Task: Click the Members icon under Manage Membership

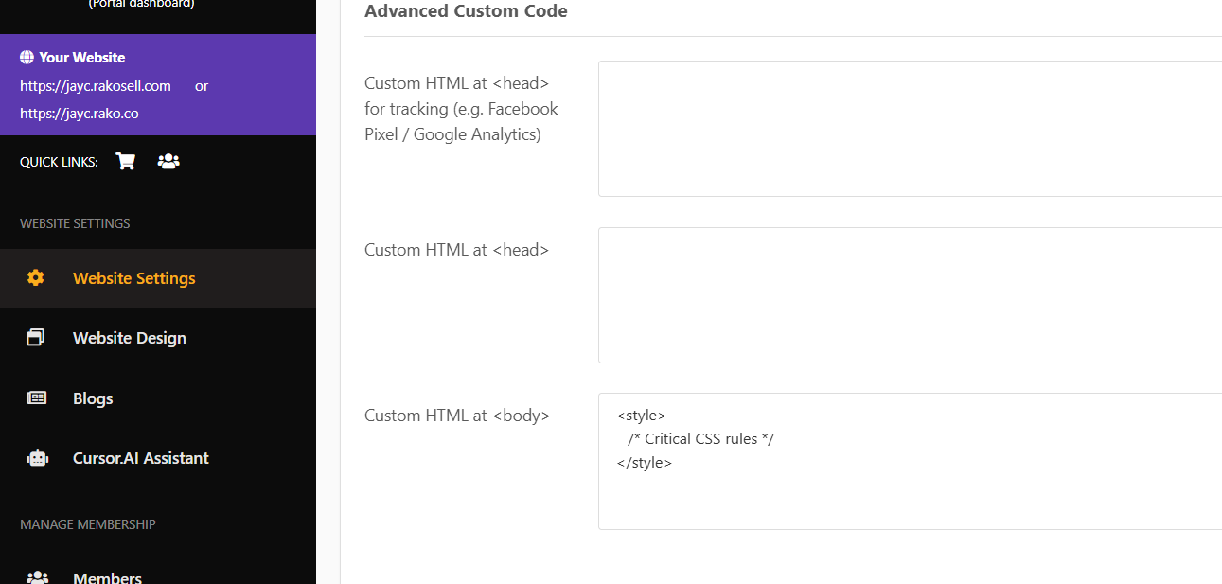Action: click(37, 577)
